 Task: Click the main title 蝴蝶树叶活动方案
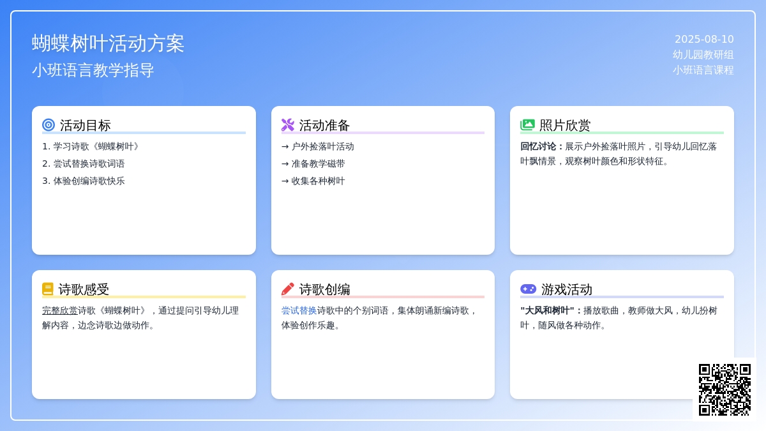pyautogui.click(x=109, y=43)
